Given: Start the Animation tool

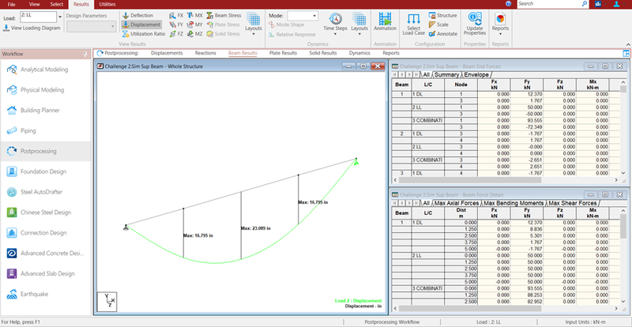Looking at the screenshot, I should tap(385, 22).
